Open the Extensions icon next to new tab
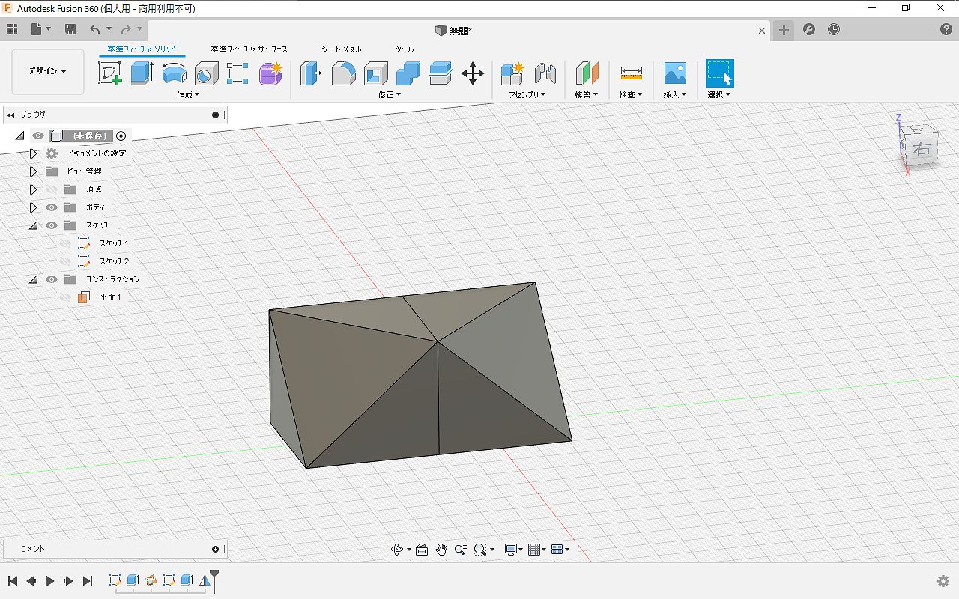This screenshot has height=599, width=959. [x=808, y=29]
